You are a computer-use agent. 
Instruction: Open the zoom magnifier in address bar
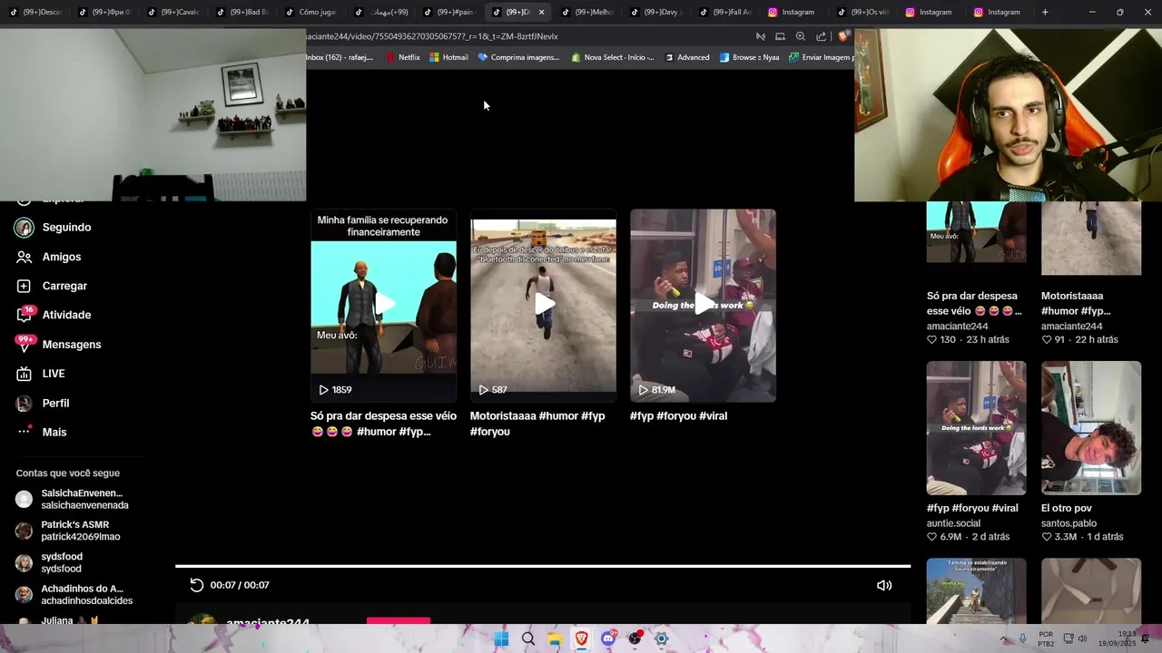pos(801,36)
